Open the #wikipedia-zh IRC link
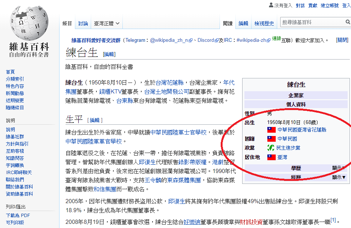The image size is (351, 228). pos(251,40)
